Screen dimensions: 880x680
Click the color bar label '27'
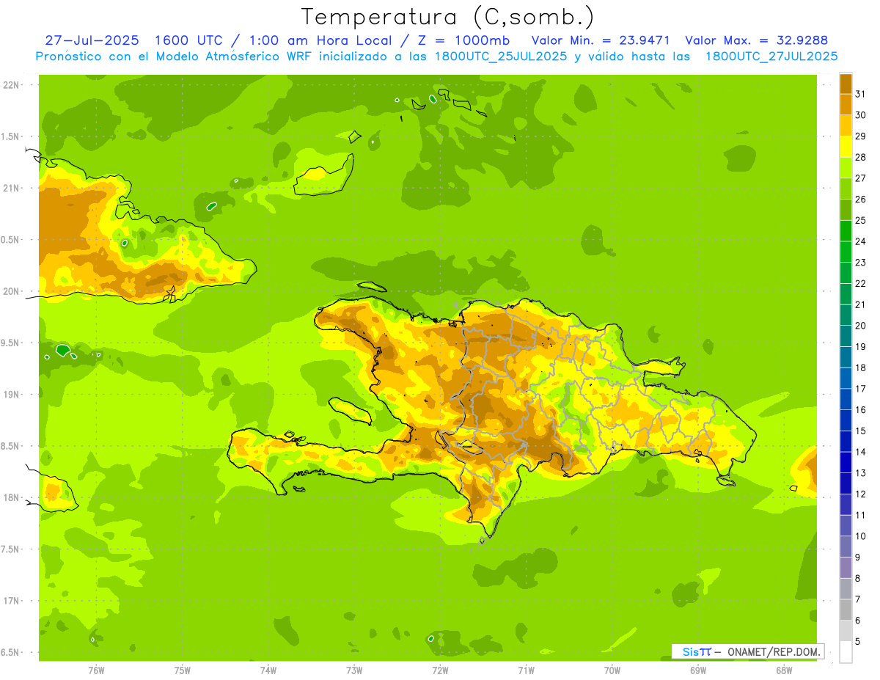coord(860,178)
